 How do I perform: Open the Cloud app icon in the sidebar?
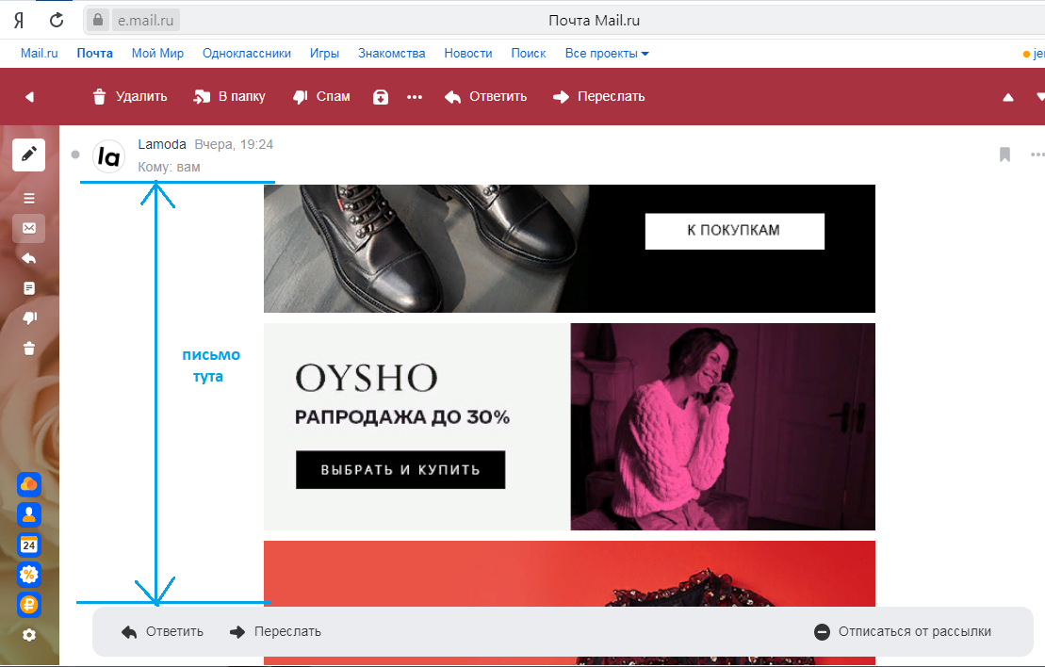(29, 484)
